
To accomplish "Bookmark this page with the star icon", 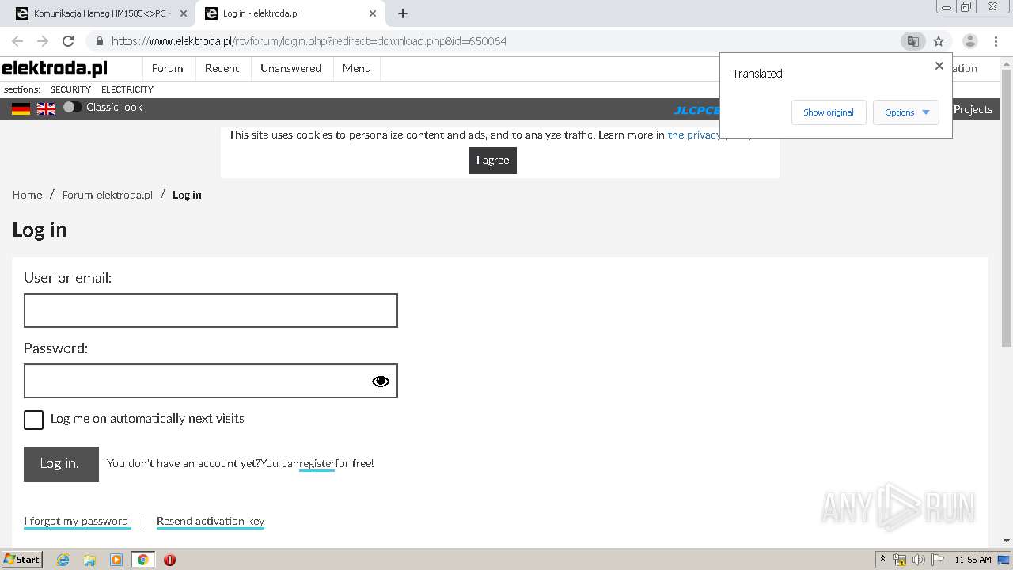I will pos(939,41).
